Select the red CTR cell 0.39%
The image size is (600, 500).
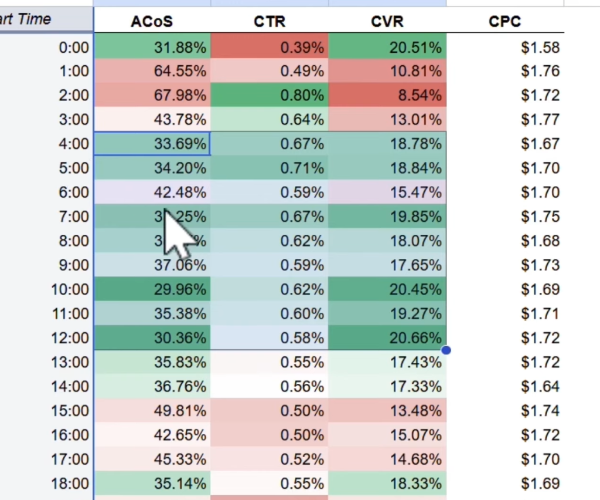(270, 47)
